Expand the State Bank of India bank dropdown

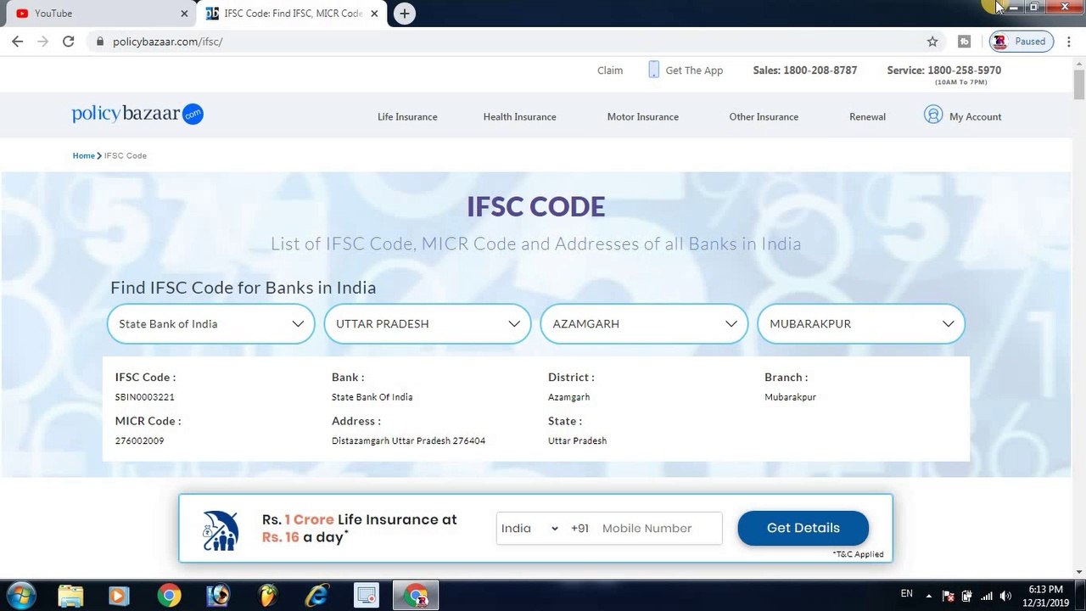[211, 323]
